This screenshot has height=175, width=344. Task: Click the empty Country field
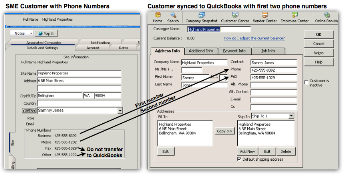[79, 103]
